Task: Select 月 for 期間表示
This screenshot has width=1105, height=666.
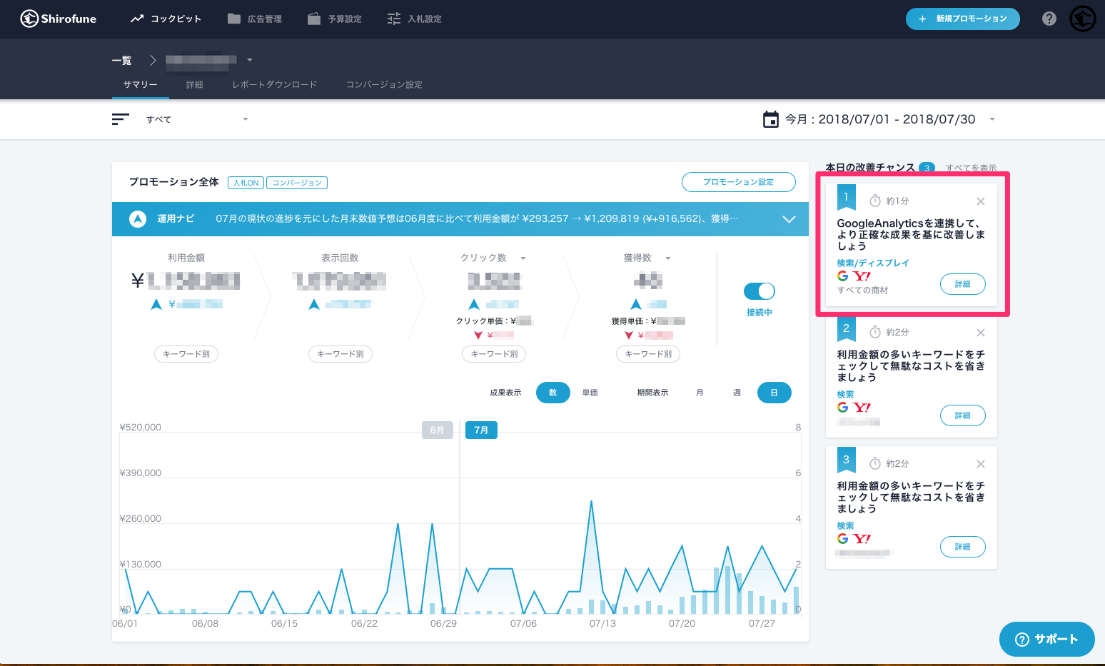Action: (700, 393)
